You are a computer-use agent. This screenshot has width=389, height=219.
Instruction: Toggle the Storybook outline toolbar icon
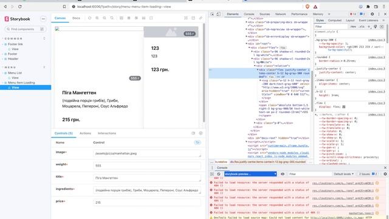[x=151, y=18]
